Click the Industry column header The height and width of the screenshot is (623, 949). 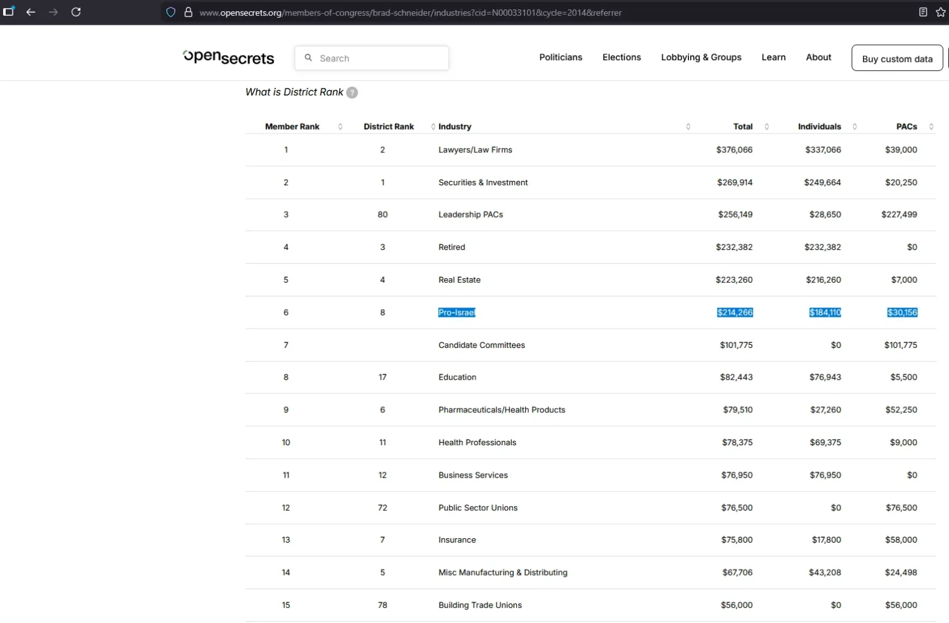tap(455, 126)
